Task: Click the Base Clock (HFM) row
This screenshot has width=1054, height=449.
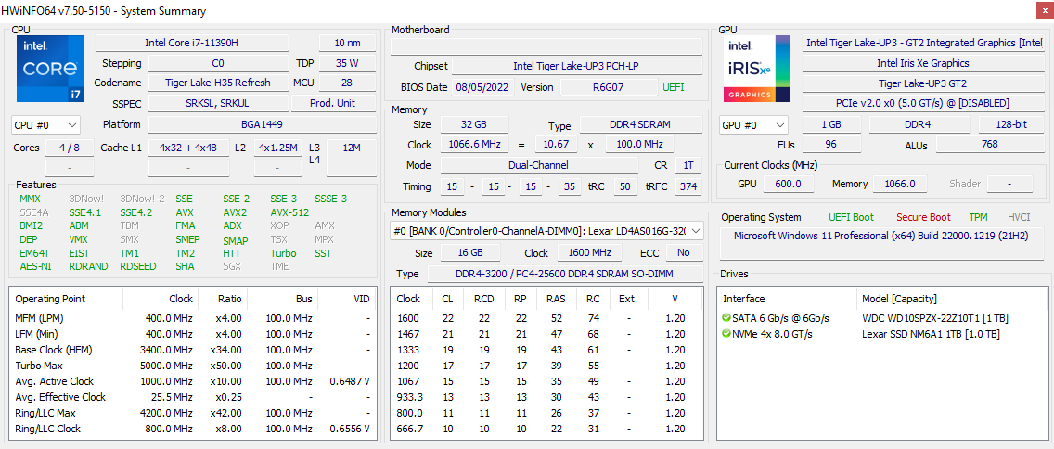Action: click(x=192, y=350)
